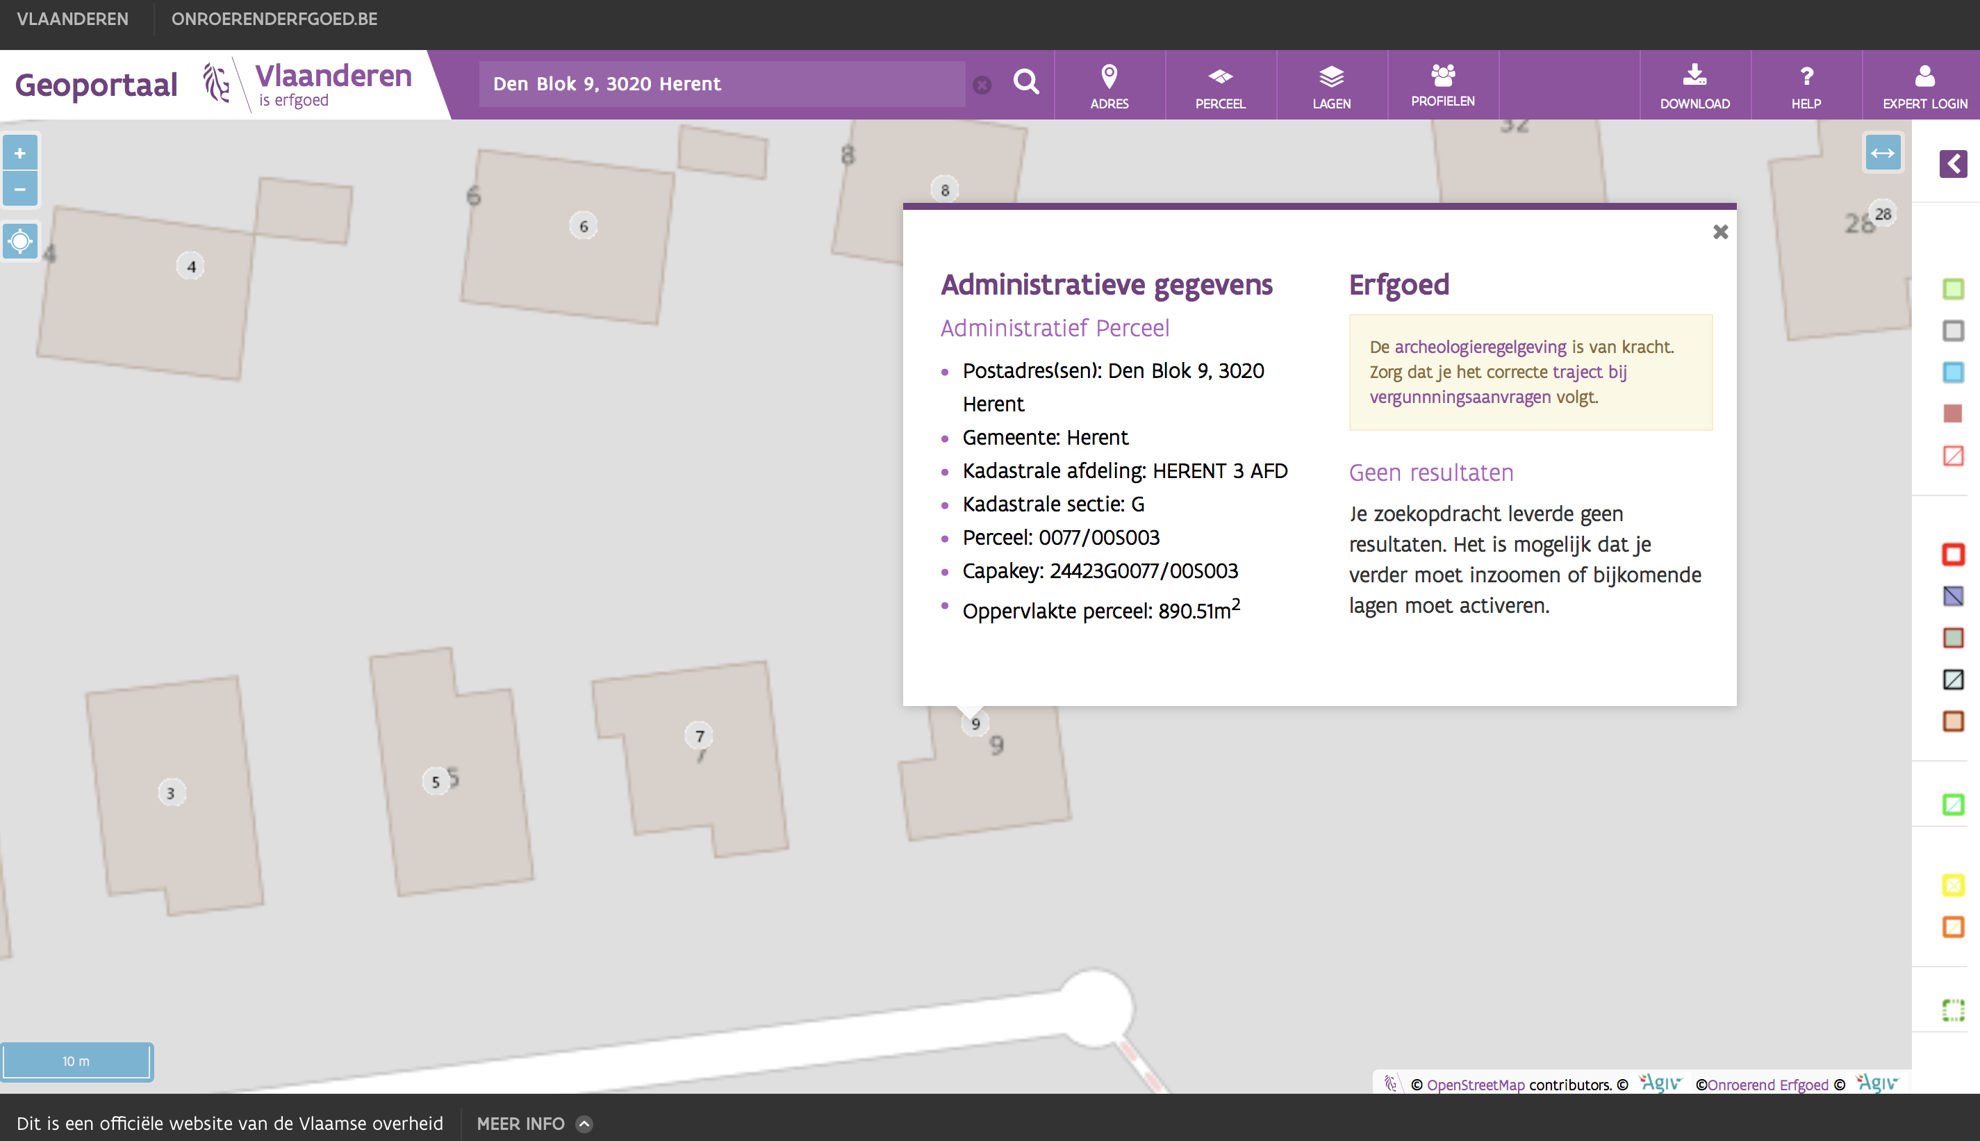Toggle the yellow crossed square layer
Image resolution: width=1980 pixels, height=1141 pixels.
pyautogui.click(x=1953, y=885)
